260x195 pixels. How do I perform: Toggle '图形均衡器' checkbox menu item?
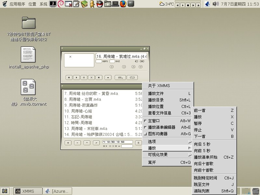(168, 134)
